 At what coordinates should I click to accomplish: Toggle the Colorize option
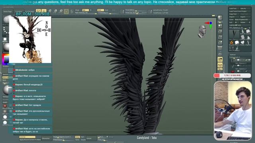pyautogui.click(x=27, y=137)
